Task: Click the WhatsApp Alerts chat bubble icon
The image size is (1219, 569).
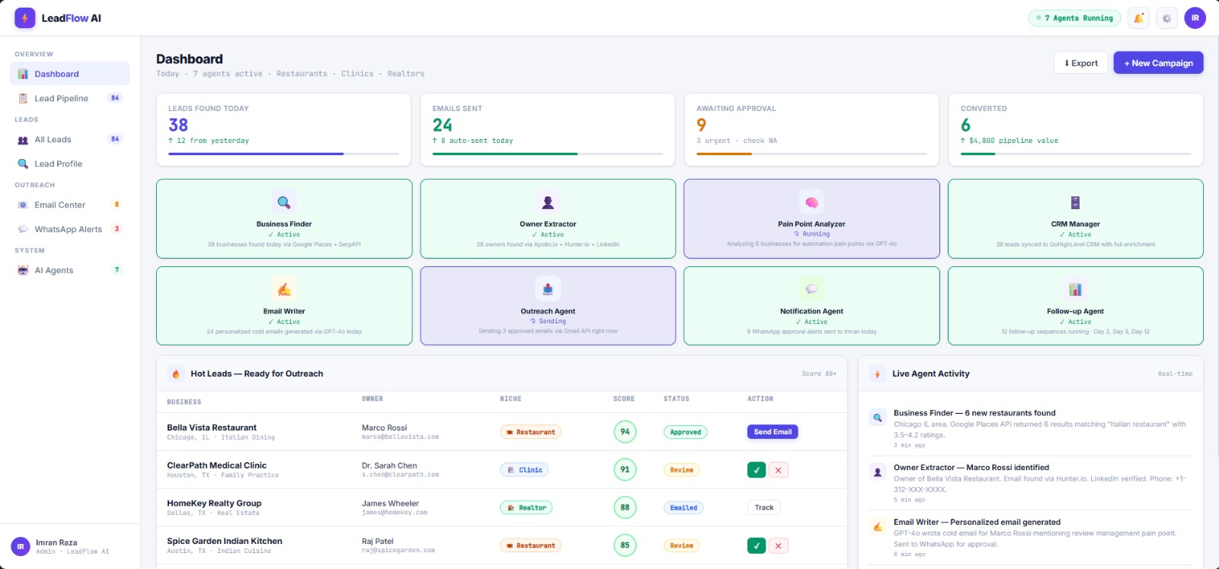Action: 23,229
